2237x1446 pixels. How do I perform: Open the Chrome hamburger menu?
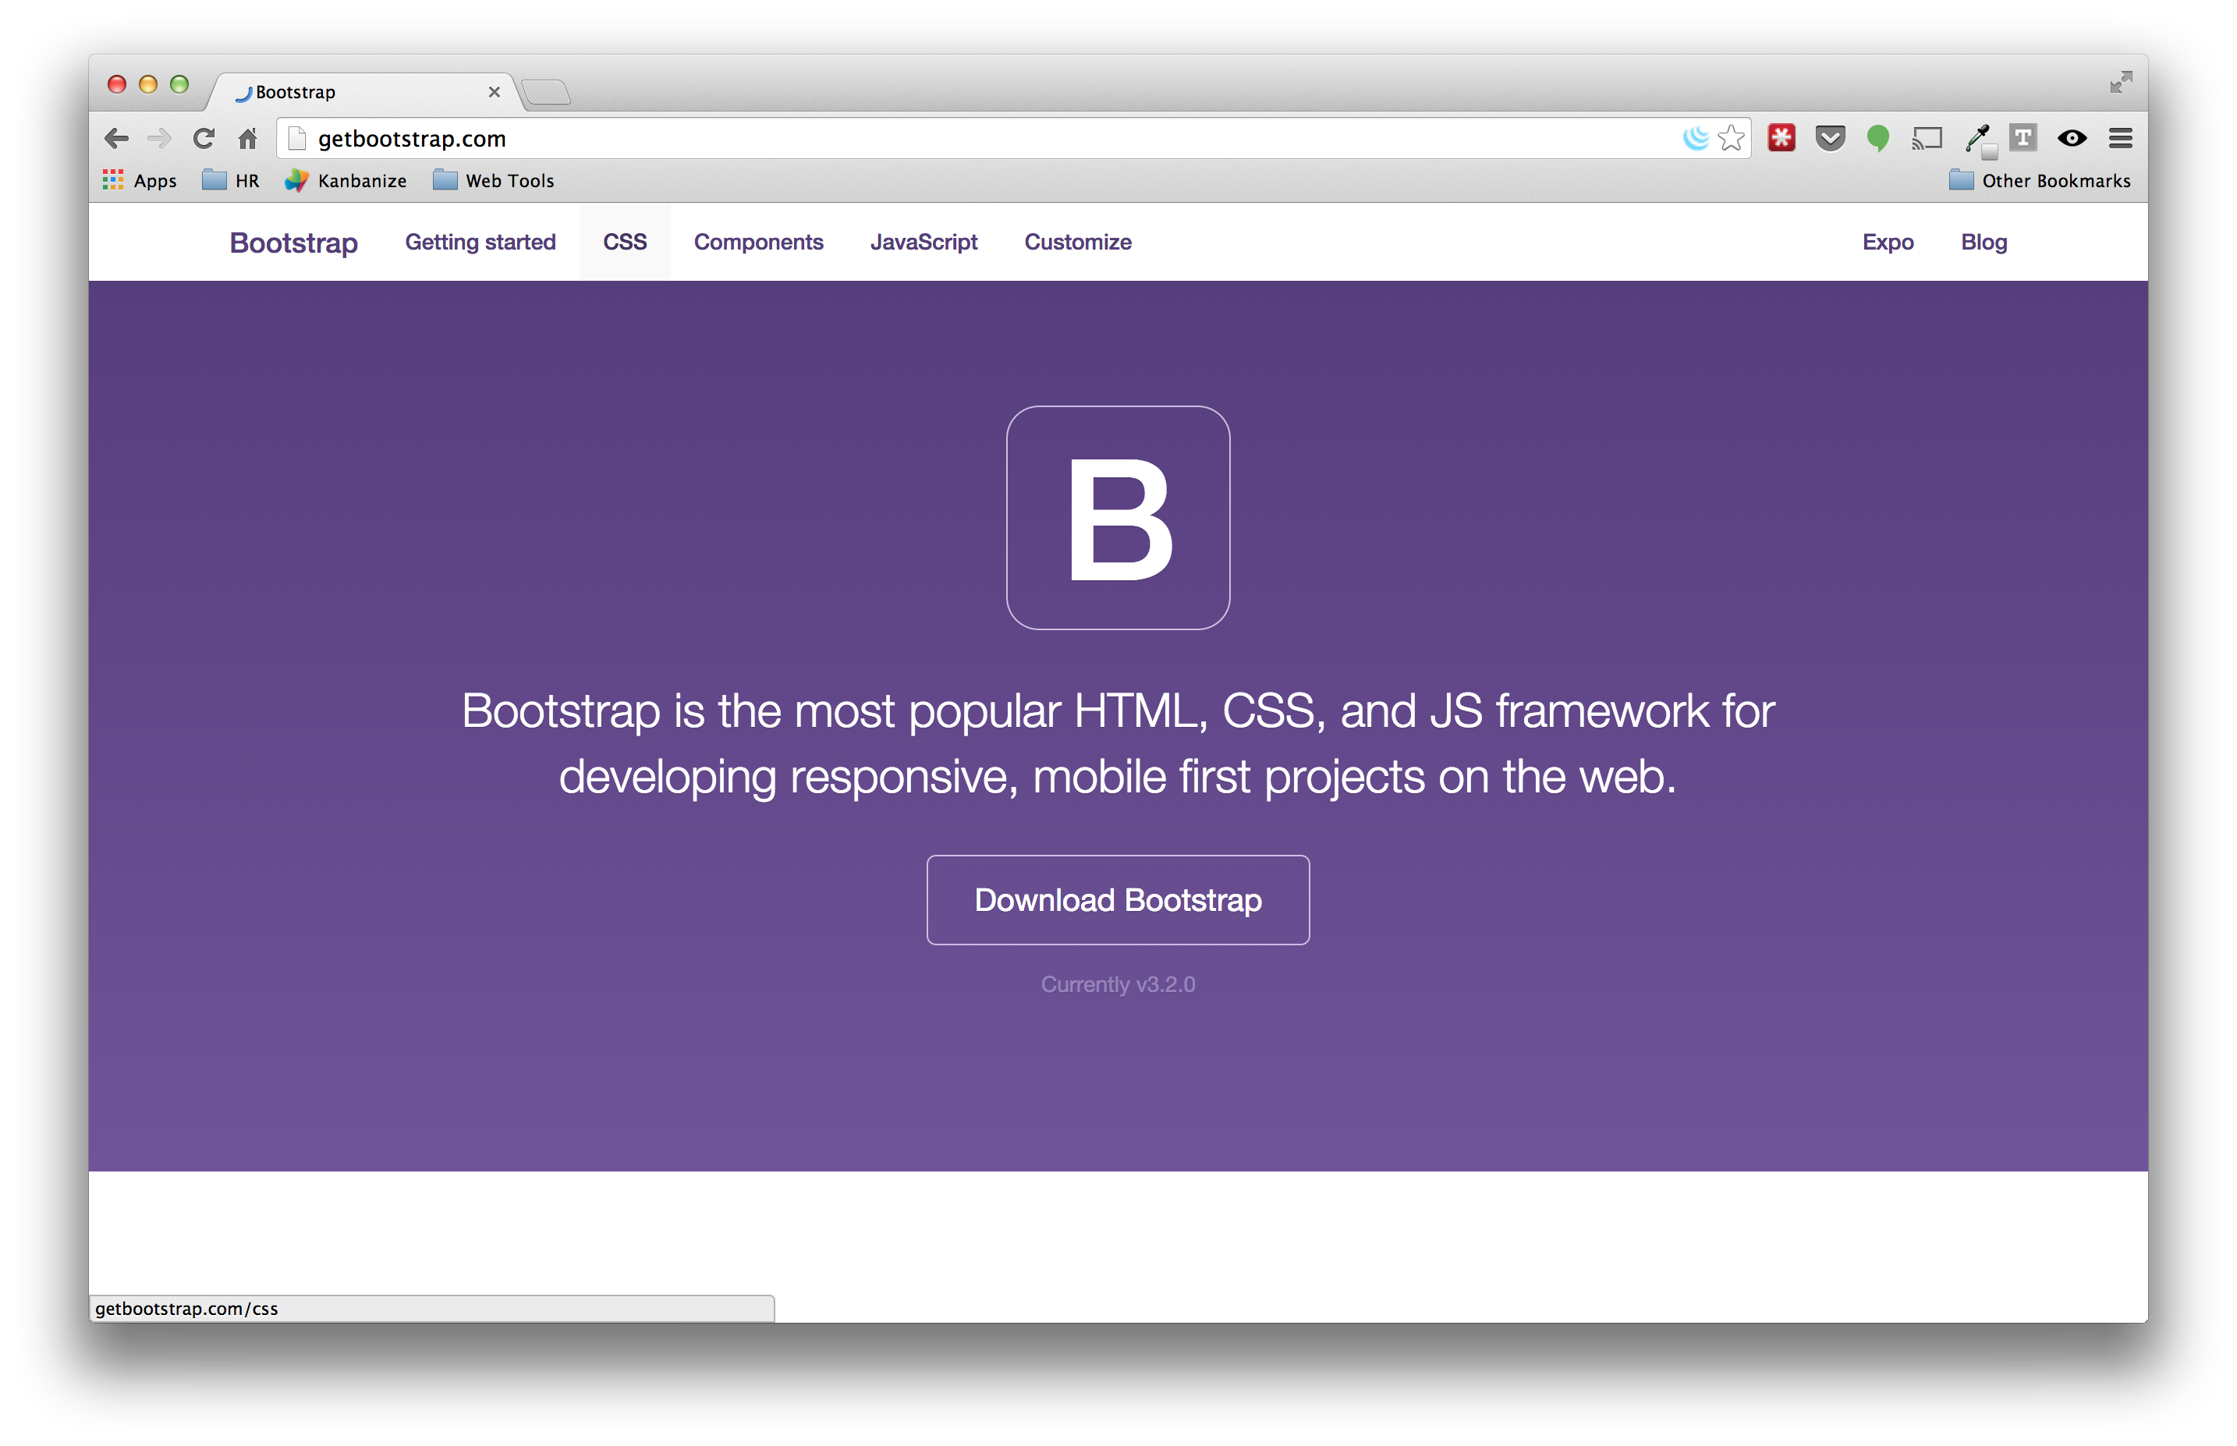pos(2121,139)
